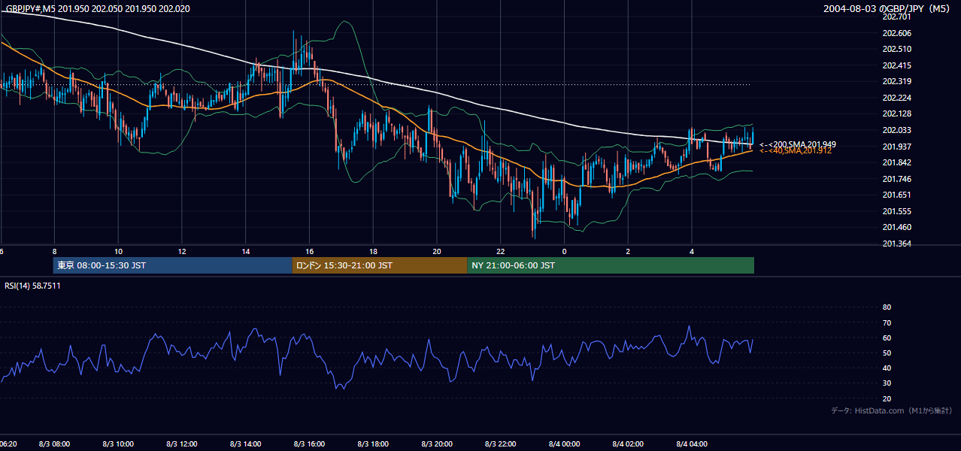Select the Tokyo 08:00-15:30 JST session bar
This screenshot has width=961, height=451.
coord(172,265)
